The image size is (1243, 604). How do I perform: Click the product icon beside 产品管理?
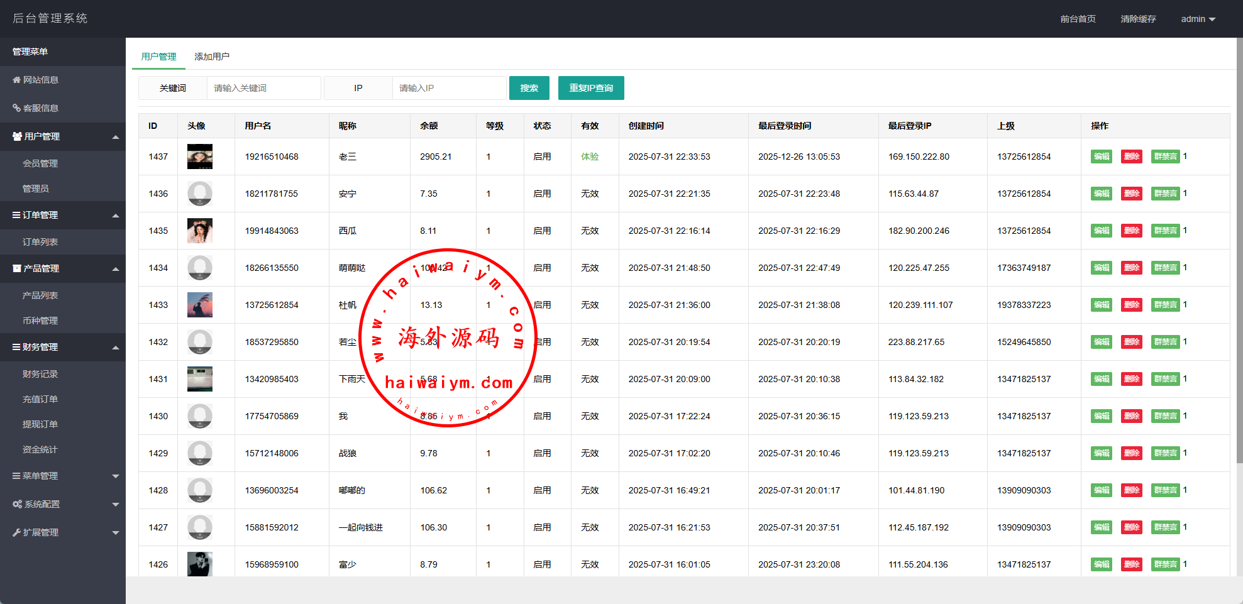point(17,268)
